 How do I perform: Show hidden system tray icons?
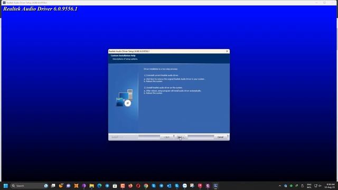(x=280, y=186)
